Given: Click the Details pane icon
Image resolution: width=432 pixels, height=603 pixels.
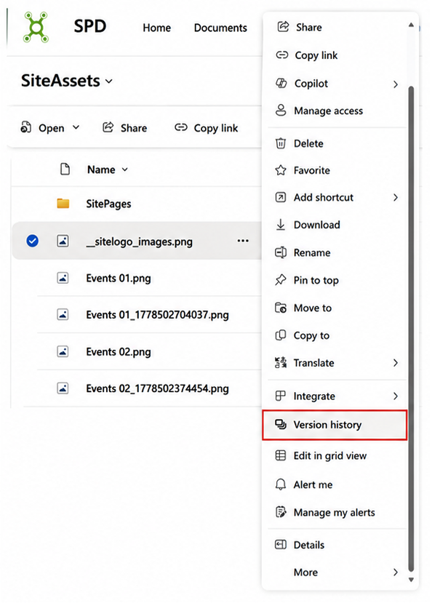Looking at the screenshot, I should click(281, 545).
